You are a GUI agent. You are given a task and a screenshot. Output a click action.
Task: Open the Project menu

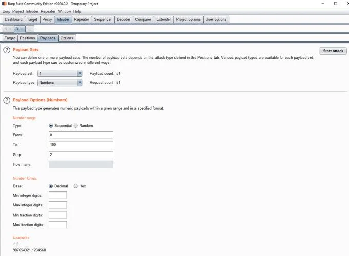18,11
